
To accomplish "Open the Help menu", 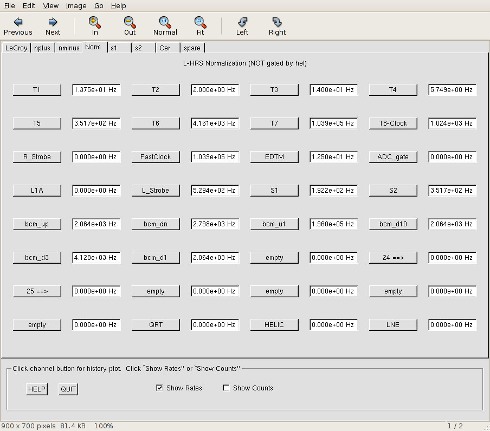I will point(119,5).
